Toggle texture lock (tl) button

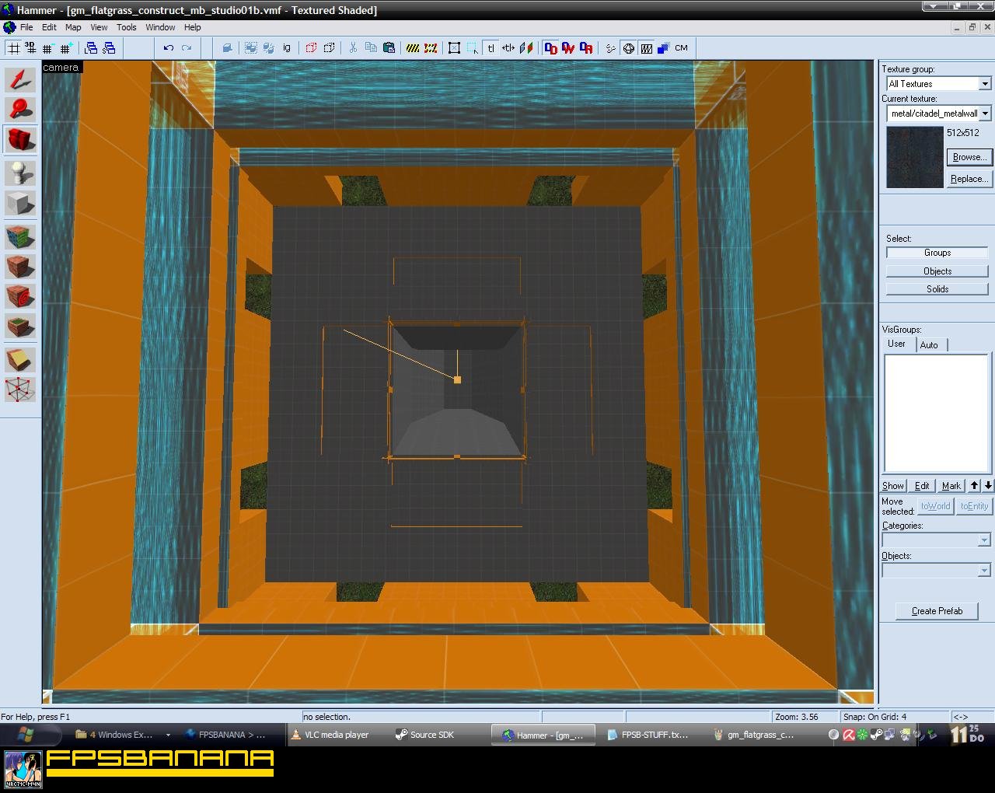[491, 48]
